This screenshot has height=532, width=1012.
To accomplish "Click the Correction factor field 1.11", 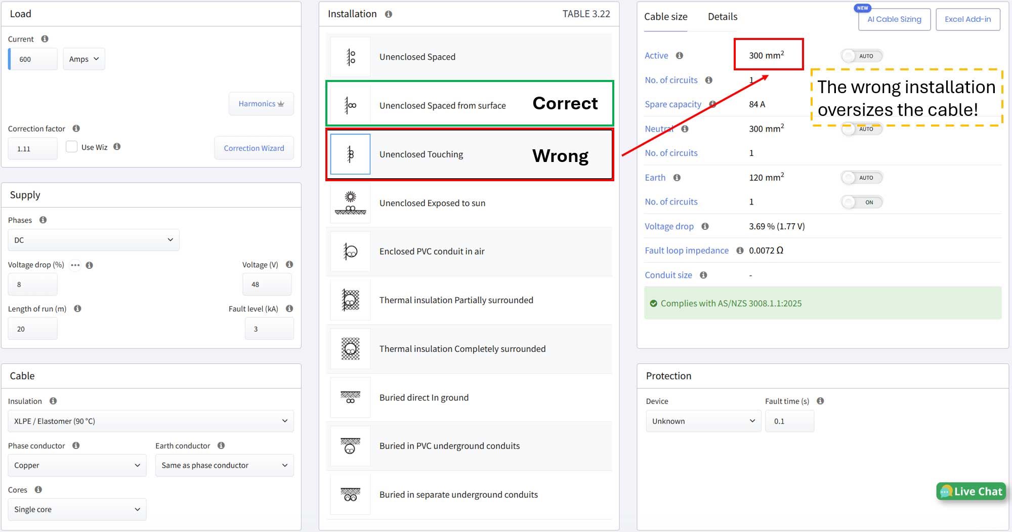I will tap(32, 149).
